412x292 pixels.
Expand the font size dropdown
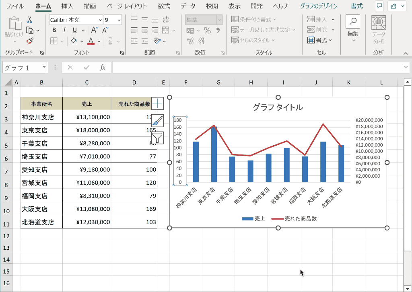[119, 20]
